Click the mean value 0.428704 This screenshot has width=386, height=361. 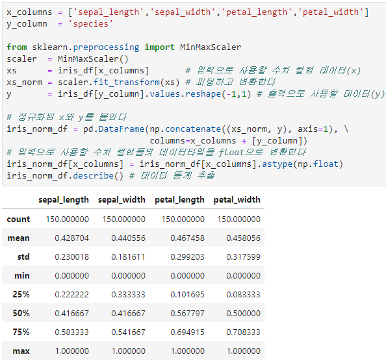71,238
